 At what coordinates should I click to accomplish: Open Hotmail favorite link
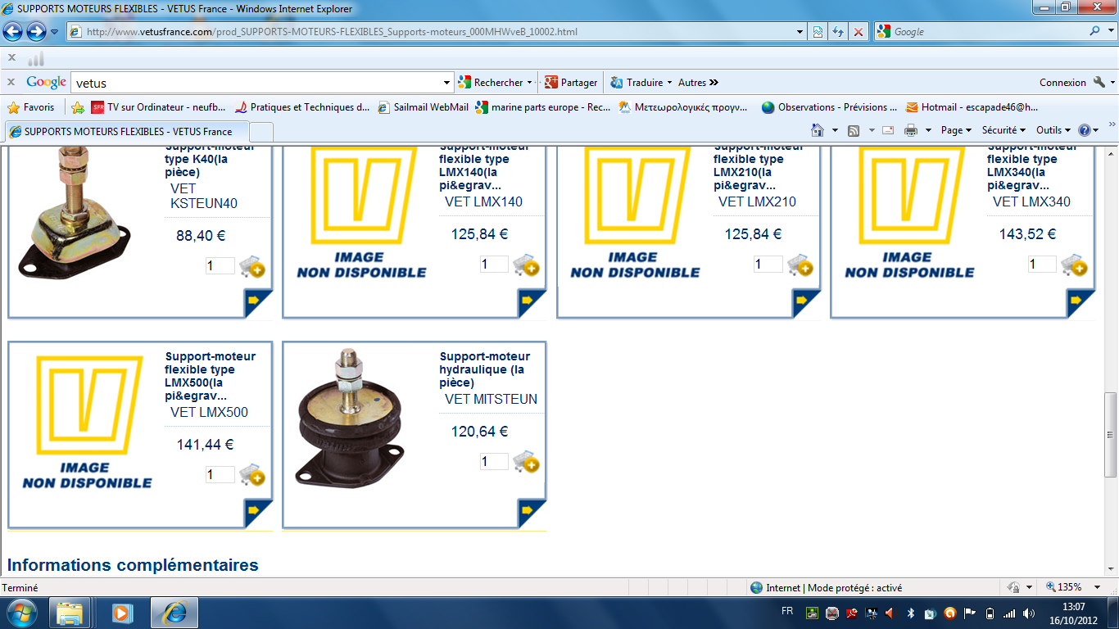click(x=972, y=107)
